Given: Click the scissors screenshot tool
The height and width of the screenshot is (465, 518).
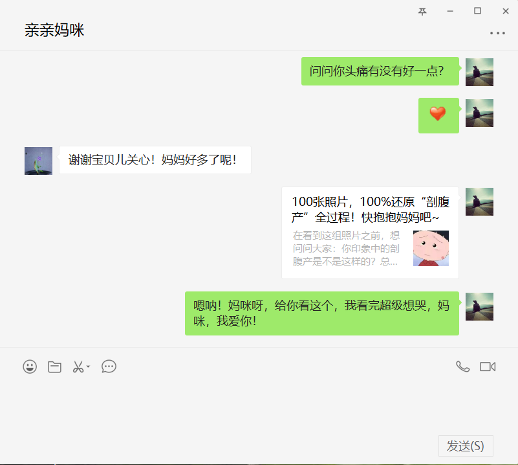Looking at the screenshot, I should click(x=78, y=367).
